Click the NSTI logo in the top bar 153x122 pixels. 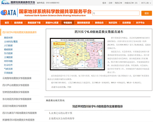click(18, 2)
